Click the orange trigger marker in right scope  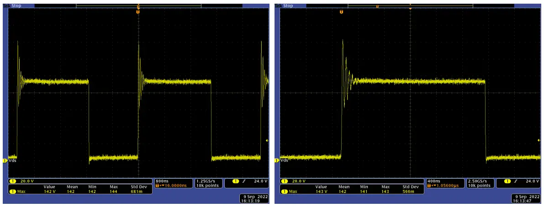pos(341,11)
